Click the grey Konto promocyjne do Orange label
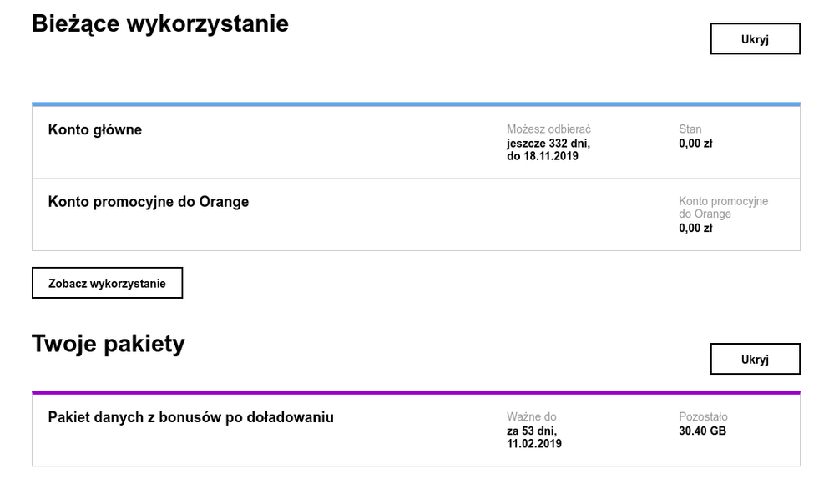The height and width of the screenshot is (484, 834). [723, 208]
